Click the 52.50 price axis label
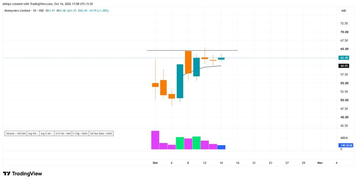 [344, 92]
